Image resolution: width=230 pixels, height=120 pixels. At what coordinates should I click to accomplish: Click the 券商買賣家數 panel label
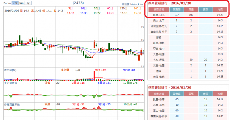[12, 105]
